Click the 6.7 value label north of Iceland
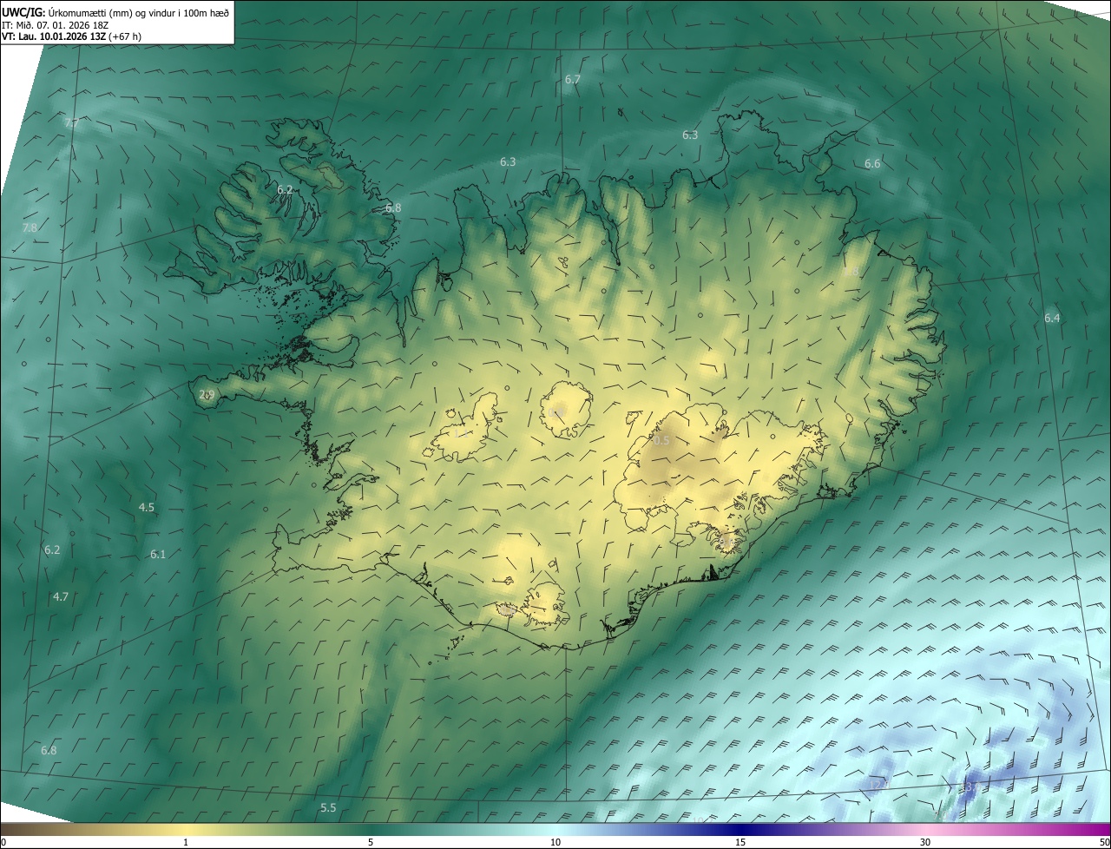This screenshot has width=1111, height=849. [573, 79]
